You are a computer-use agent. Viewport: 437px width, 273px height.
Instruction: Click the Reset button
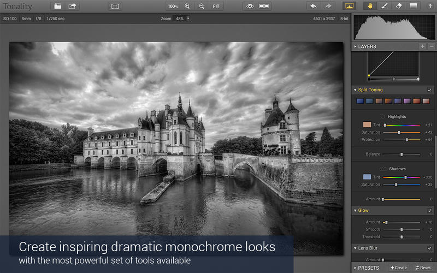click(x=423, y=268)
